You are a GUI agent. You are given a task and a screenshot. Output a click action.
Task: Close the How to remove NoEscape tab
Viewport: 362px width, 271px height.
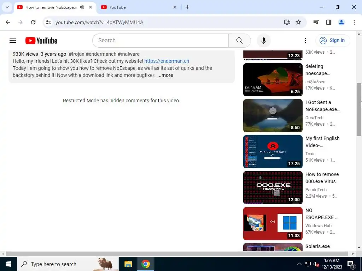[x=90, y=7]
